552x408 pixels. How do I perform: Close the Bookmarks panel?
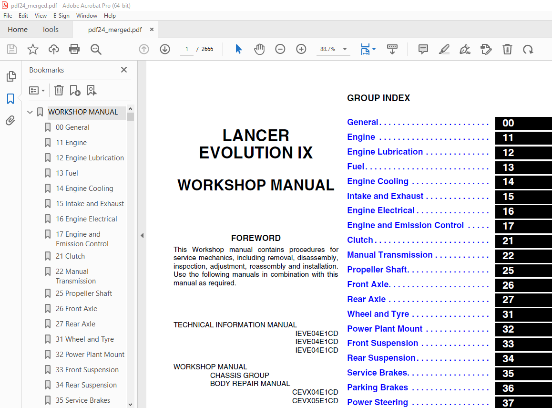[124, 70]
